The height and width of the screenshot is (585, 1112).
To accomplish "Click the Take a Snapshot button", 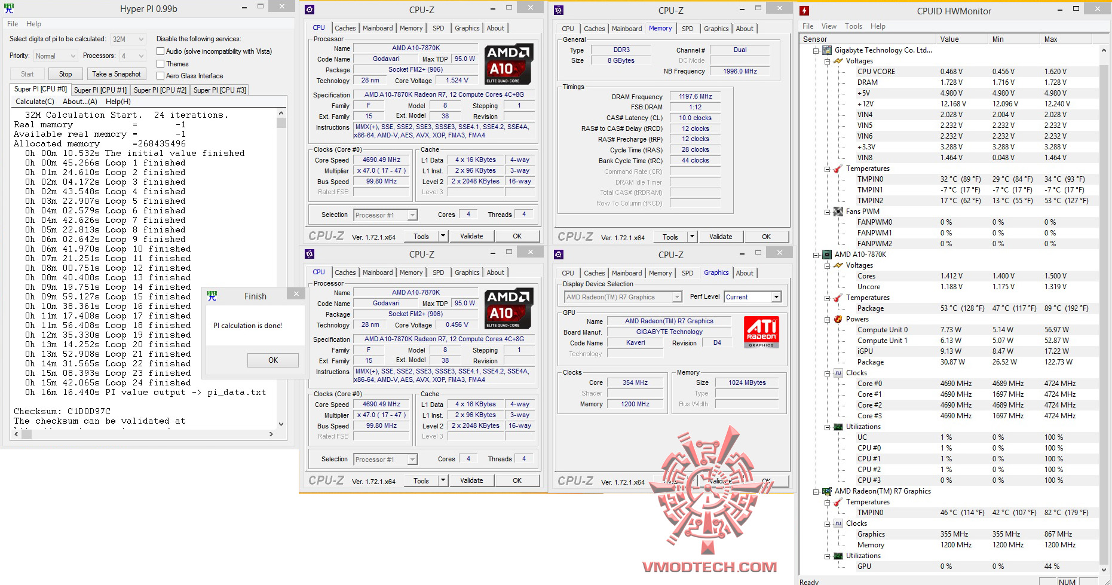I will pos(117,74).
